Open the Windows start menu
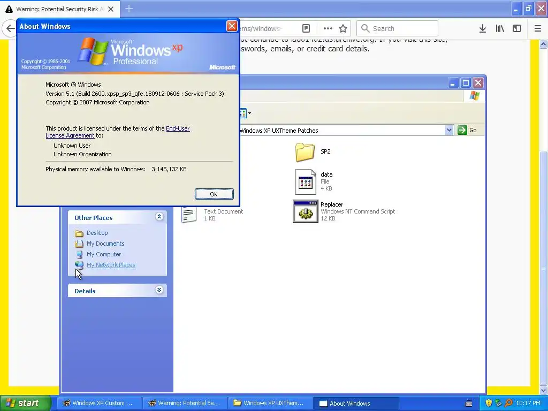 [x=25, y=403]
